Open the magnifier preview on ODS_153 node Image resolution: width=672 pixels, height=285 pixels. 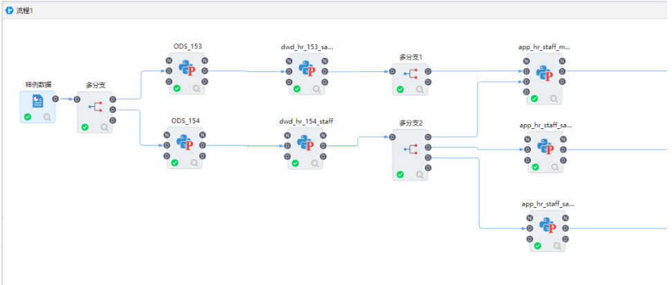coord(196,88)
